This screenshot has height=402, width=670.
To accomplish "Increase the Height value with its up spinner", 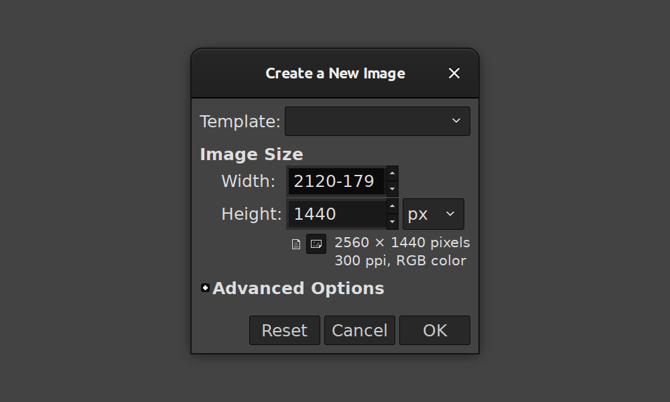I will click(392, 206).
